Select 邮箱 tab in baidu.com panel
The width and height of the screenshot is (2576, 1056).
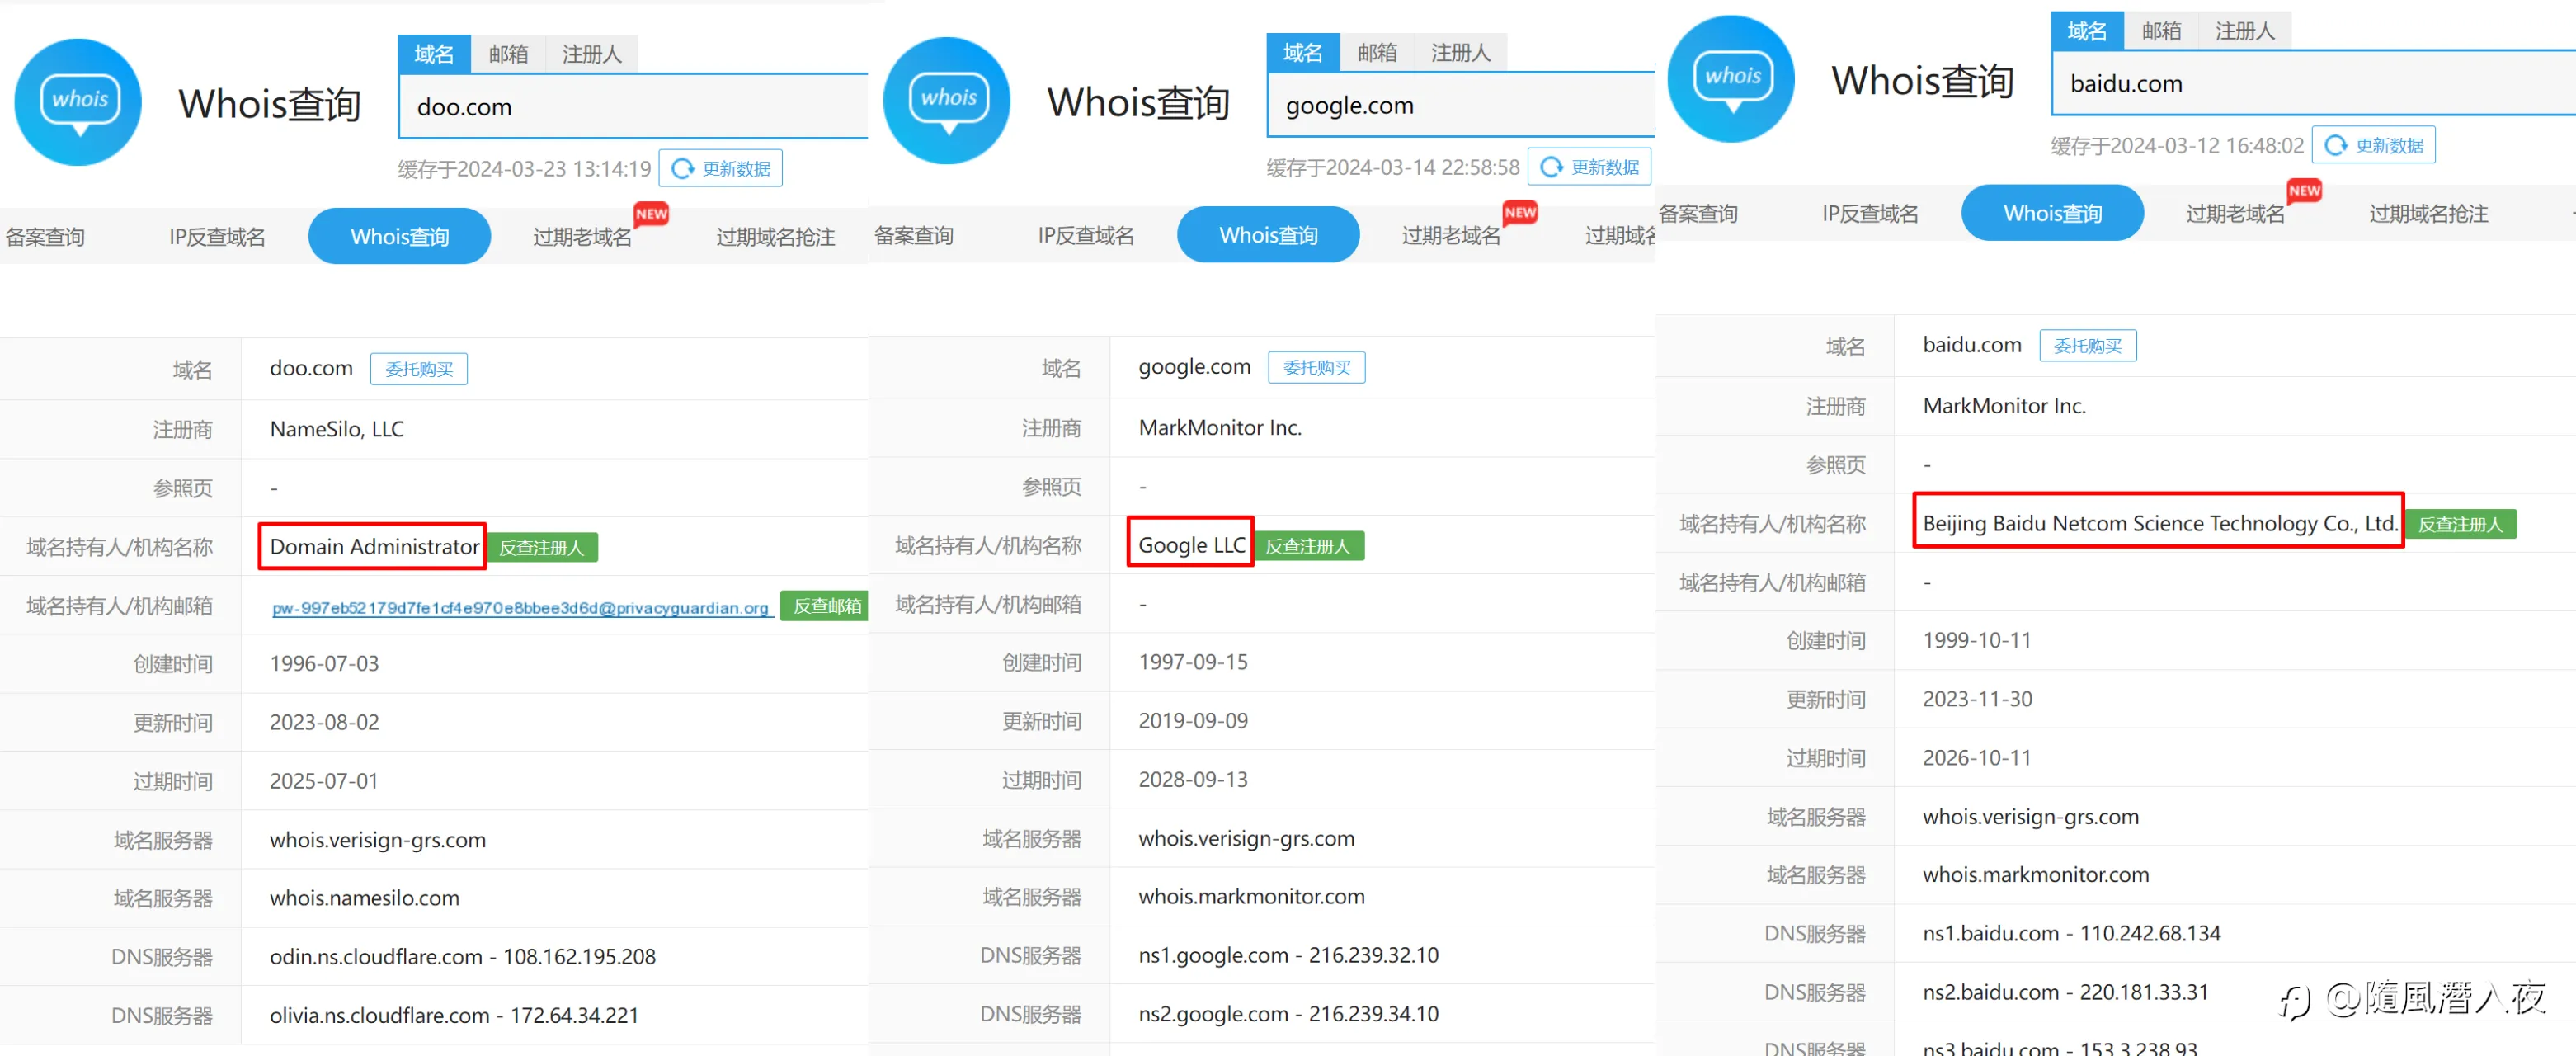tap(2161, 31)
